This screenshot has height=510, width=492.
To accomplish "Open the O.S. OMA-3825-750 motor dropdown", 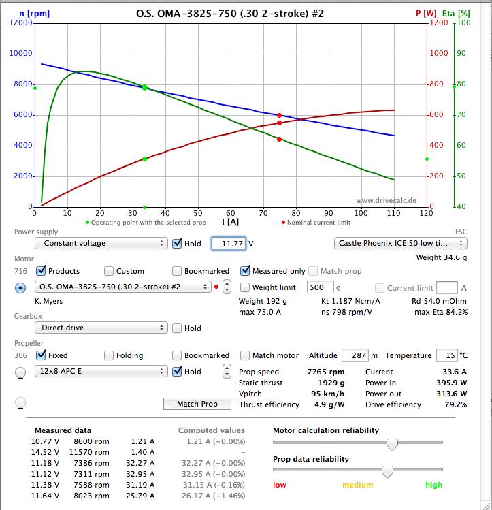I will click(x=123, y=287).
